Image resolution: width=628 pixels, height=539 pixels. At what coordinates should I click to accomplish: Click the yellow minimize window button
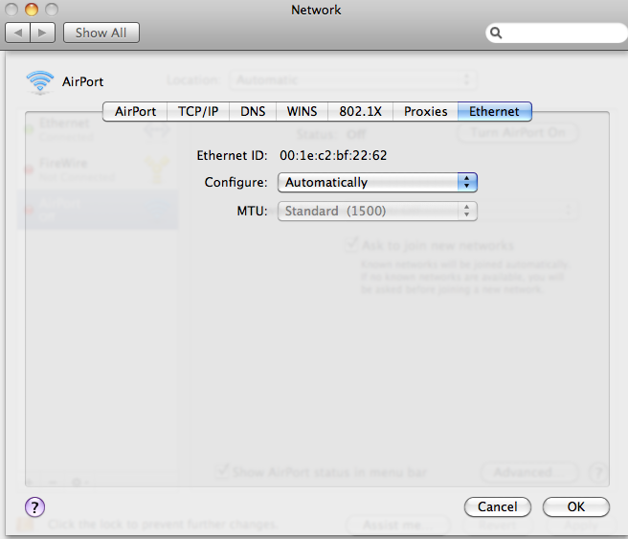32,10
